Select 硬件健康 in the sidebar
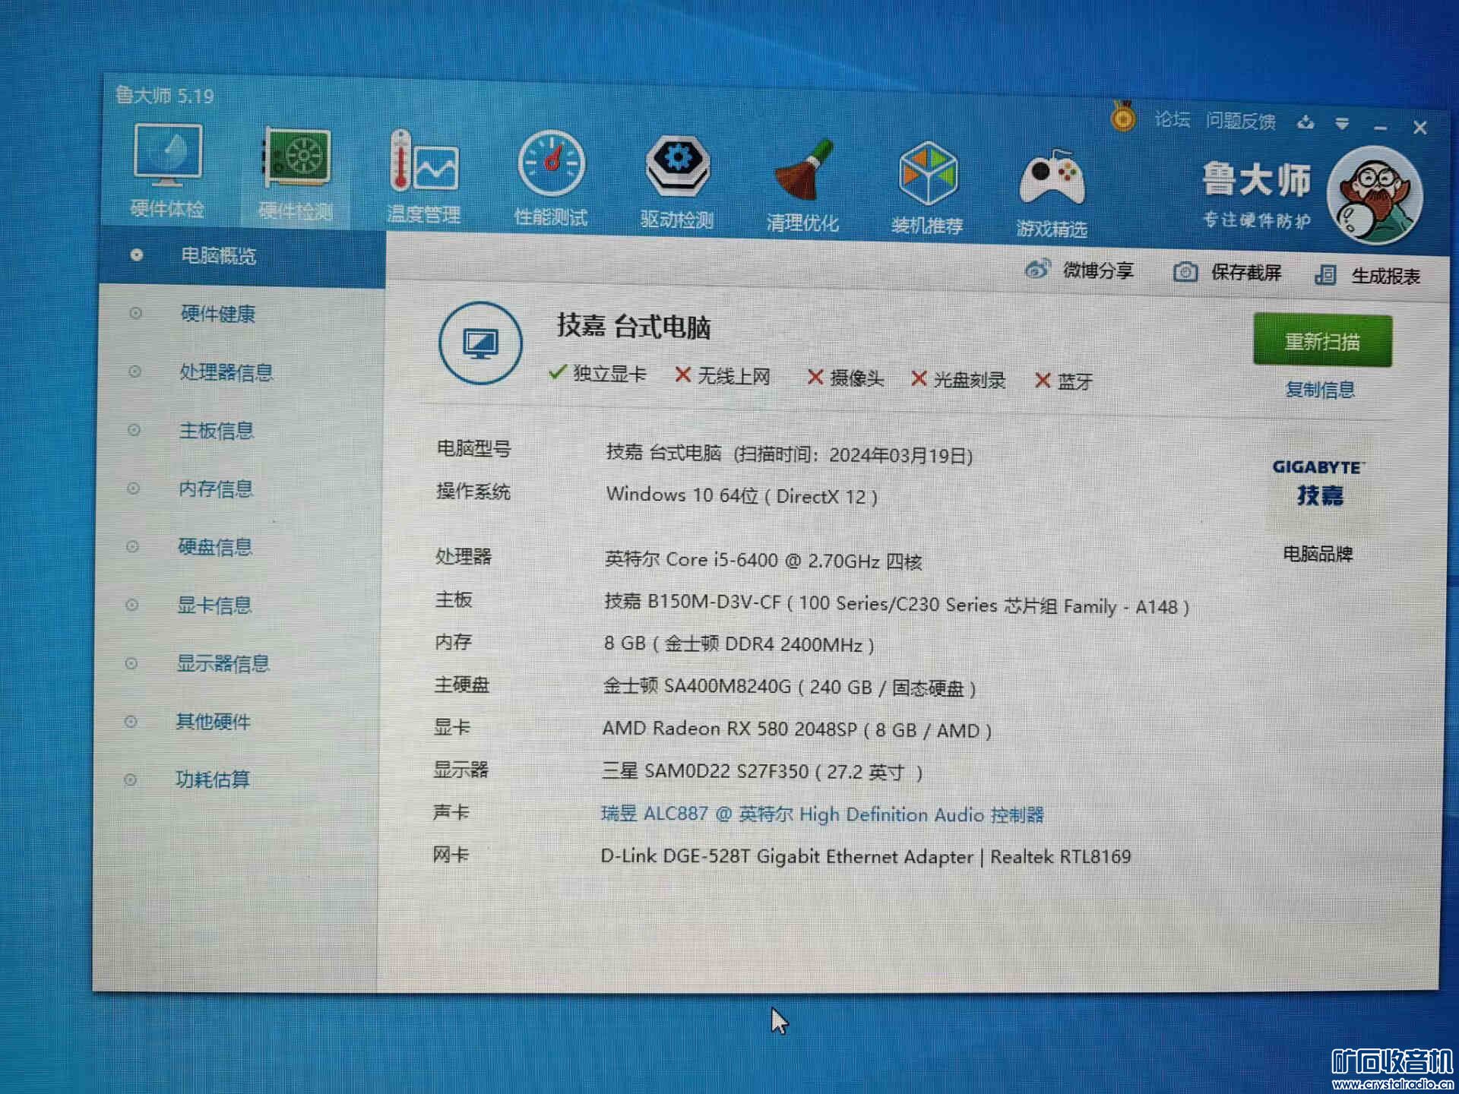Viewport: 1459px width, 1094px height. click(x=218, y=314)
